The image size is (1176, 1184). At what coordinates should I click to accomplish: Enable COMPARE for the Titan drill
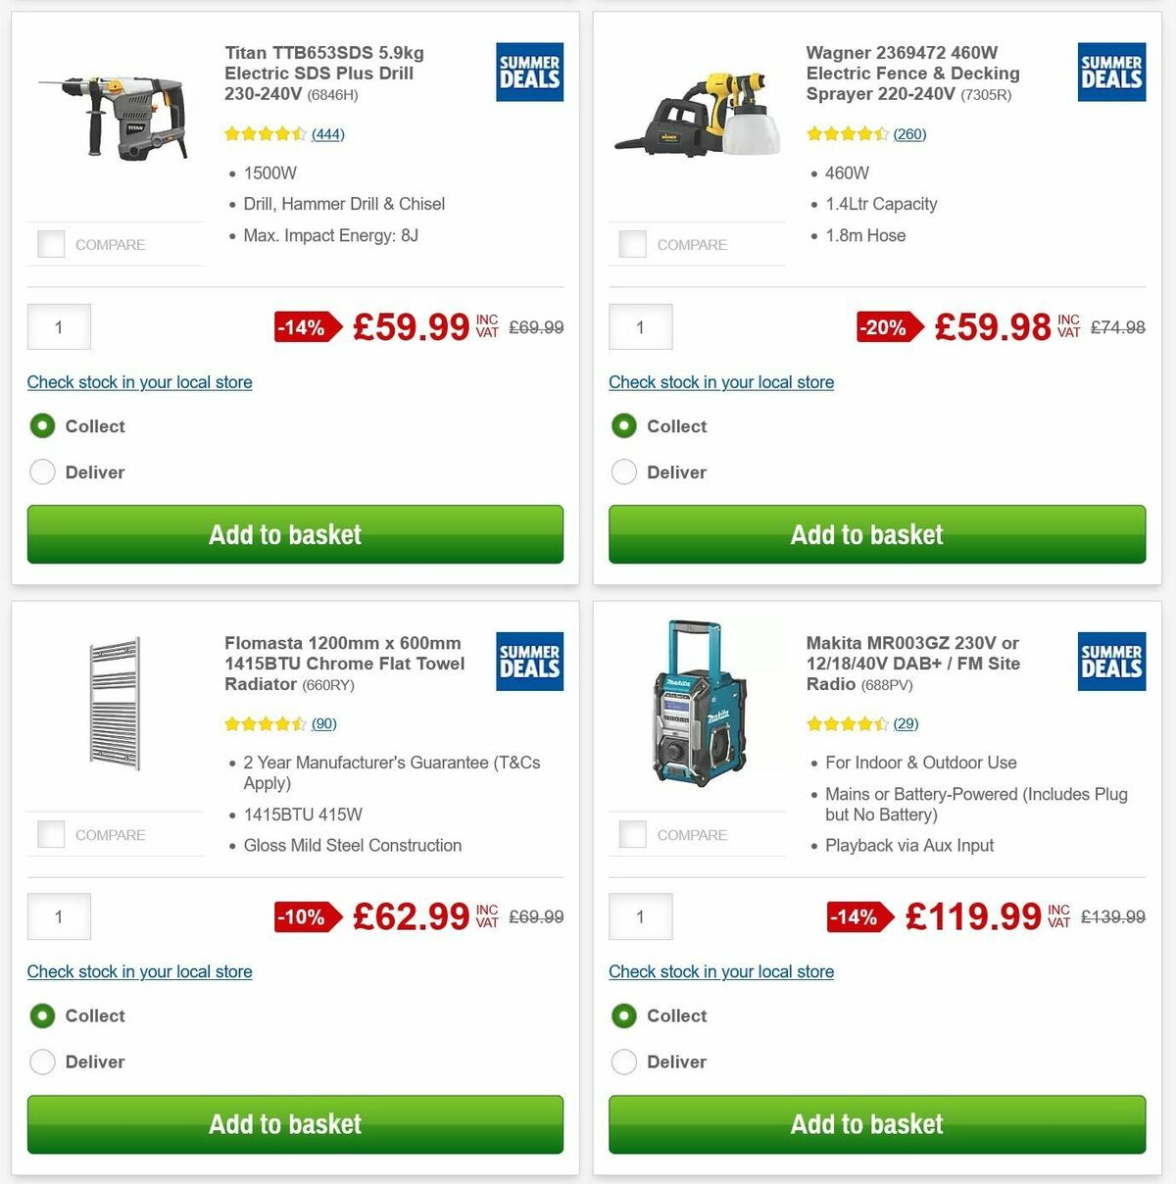point(50,243)
